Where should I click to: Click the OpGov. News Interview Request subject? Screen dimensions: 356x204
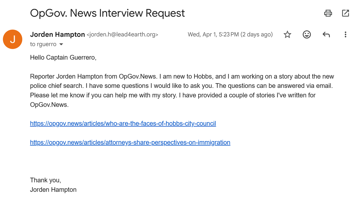pos(107,13)
